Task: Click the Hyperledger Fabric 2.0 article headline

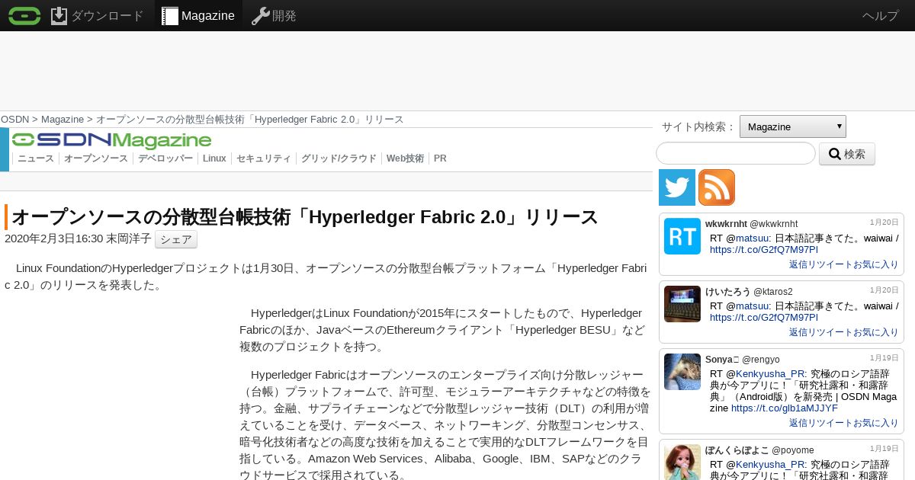Action: pos(305,217)
